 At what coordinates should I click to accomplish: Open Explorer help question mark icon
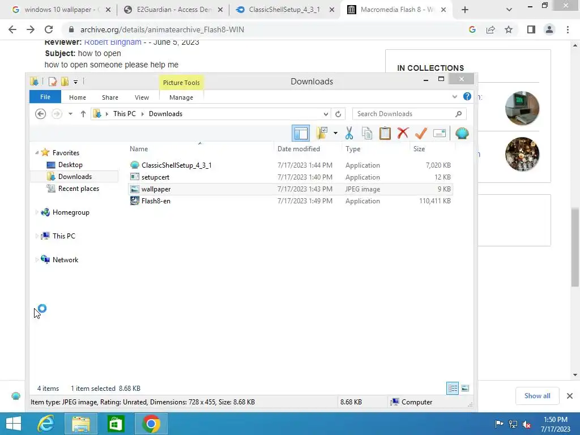pyautogui.click(x=467, y=96)
